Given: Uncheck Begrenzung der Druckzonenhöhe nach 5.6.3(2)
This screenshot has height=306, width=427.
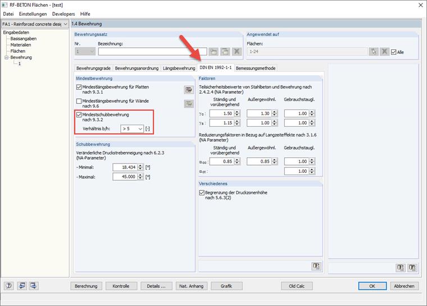Looking at the screenshot, I should click(x=202, y=193).
